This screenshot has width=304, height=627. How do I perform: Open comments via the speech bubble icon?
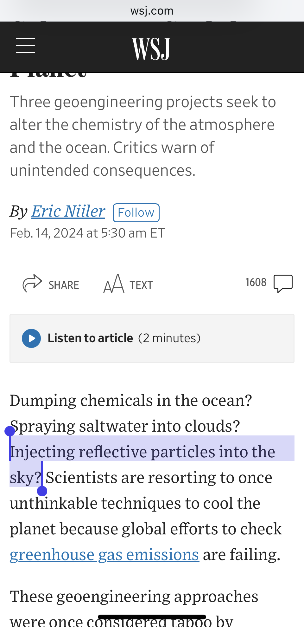coord(283,283)
